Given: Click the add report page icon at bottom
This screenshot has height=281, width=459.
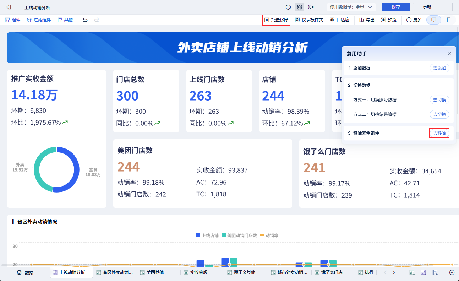Looking at the screenshot, I should point(435,272).
